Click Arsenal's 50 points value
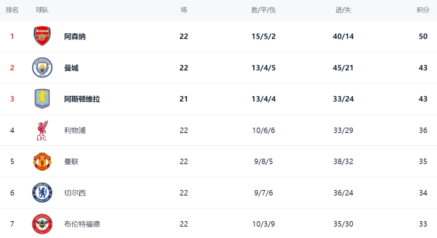The image size is (437, 238). (423, 36)
